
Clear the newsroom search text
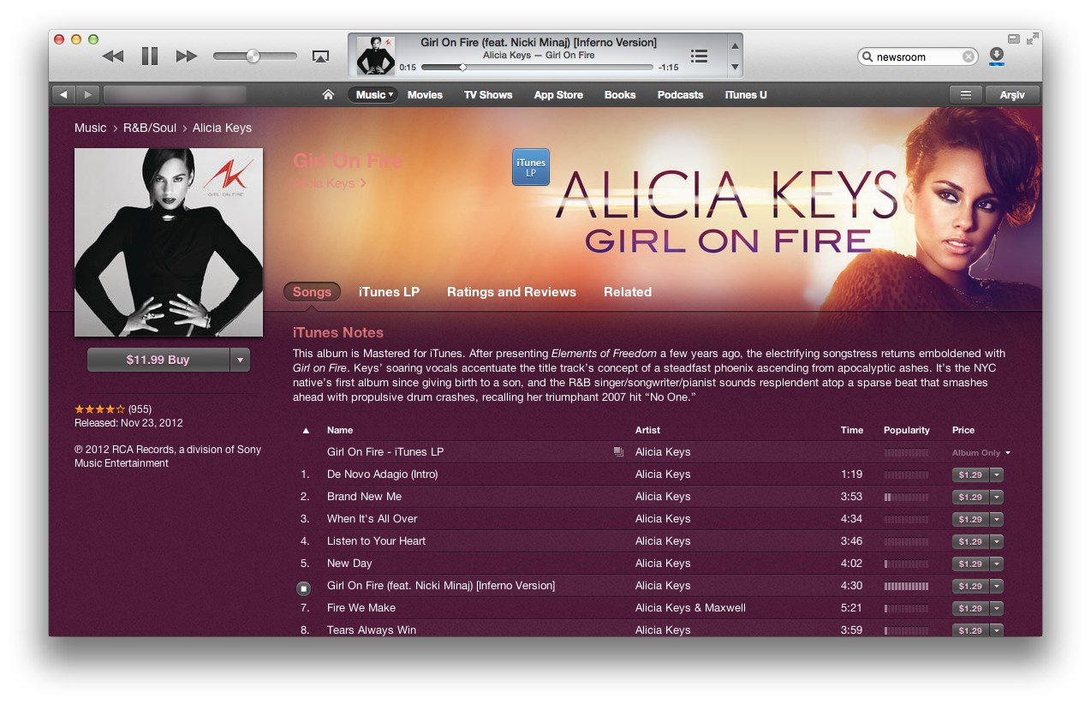969,57
